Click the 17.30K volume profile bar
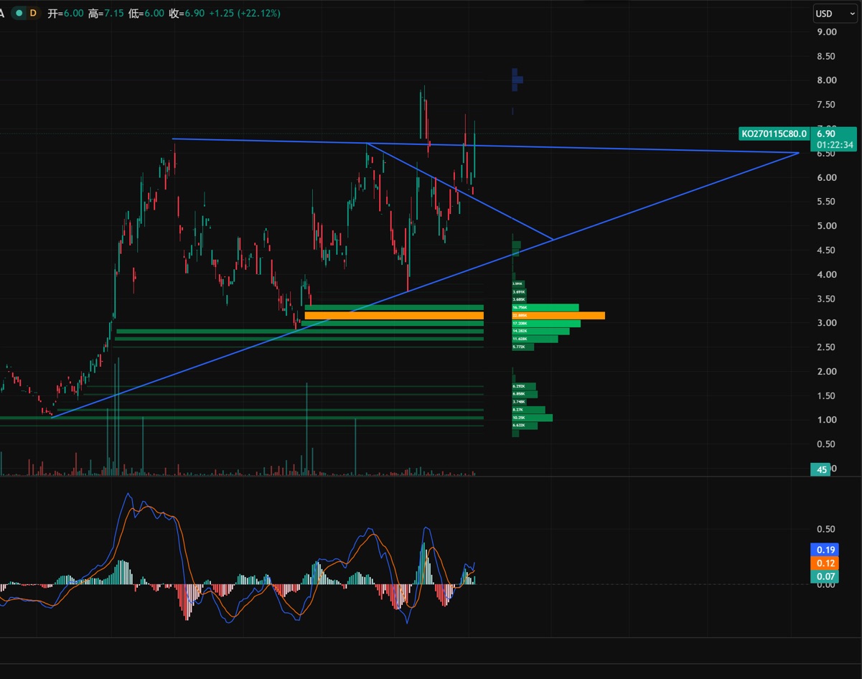Image resolution: width=862 pixels, height=679 pixels. 546,324
